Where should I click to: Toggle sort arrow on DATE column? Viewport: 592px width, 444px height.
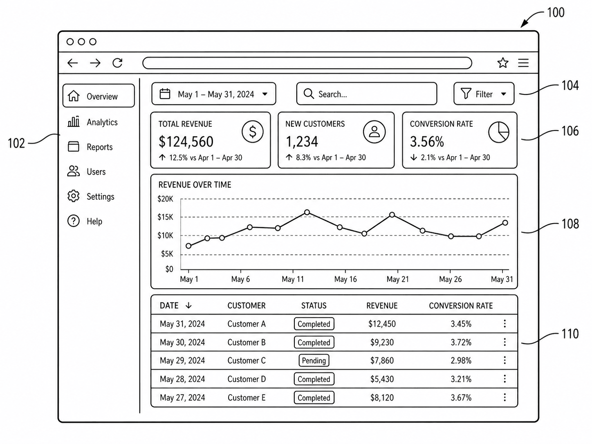188,305
